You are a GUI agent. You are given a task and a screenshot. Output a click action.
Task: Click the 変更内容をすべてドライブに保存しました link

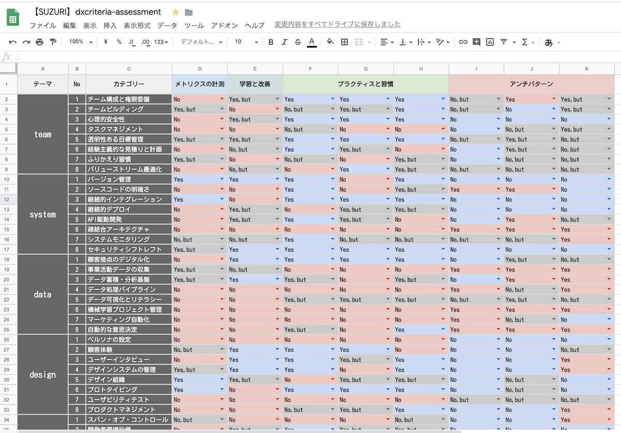[337, 24]
